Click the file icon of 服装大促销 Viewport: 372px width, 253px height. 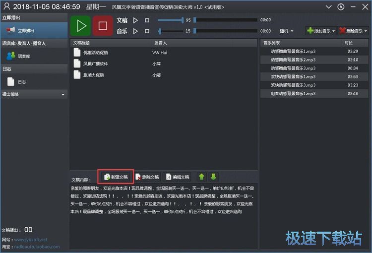[x=77, y=74]
